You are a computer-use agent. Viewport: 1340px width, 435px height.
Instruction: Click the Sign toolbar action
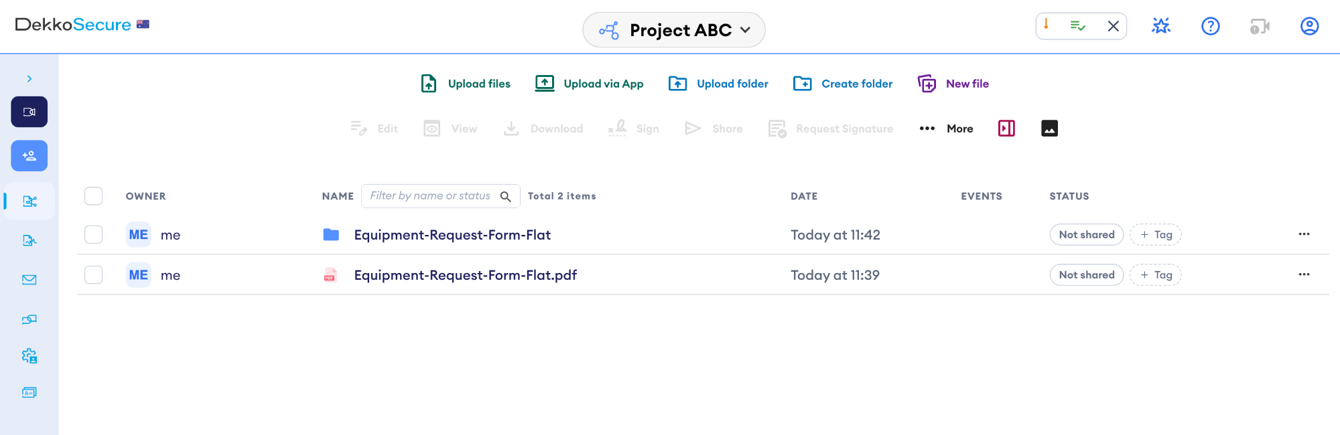pyautogui.click(x=634, y=128)
